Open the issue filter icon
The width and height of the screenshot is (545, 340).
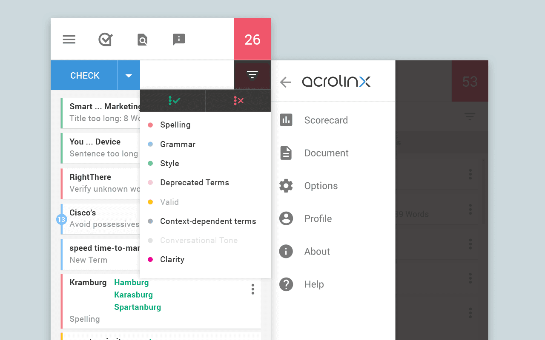252,75
